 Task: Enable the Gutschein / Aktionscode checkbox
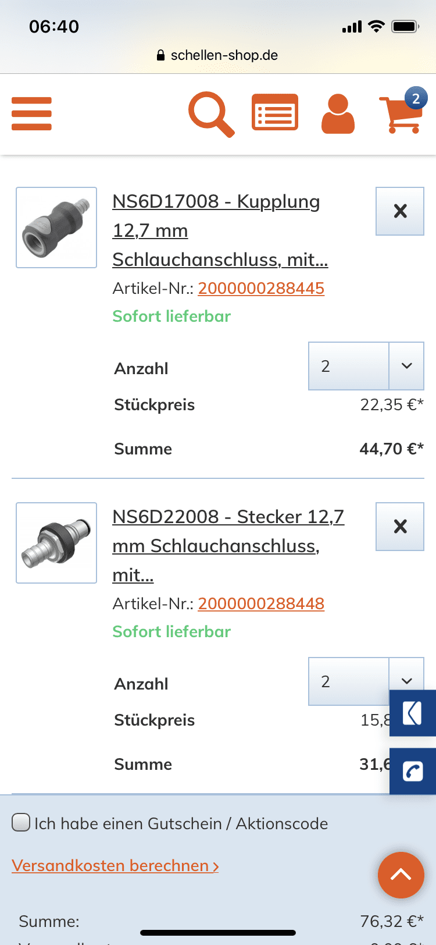22,823
